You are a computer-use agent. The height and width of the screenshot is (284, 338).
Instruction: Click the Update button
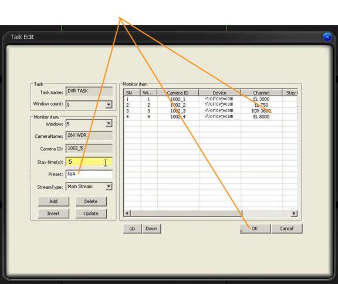point(91,214)
